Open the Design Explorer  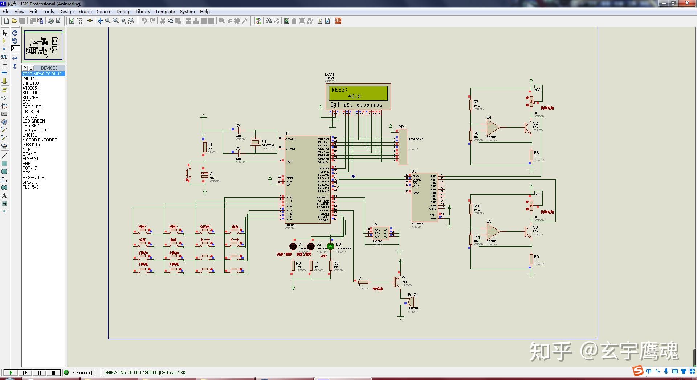point(287,21)
